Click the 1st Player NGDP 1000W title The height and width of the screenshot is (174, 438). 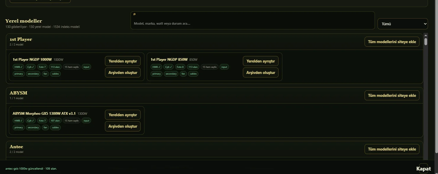[x=32, y=59]
